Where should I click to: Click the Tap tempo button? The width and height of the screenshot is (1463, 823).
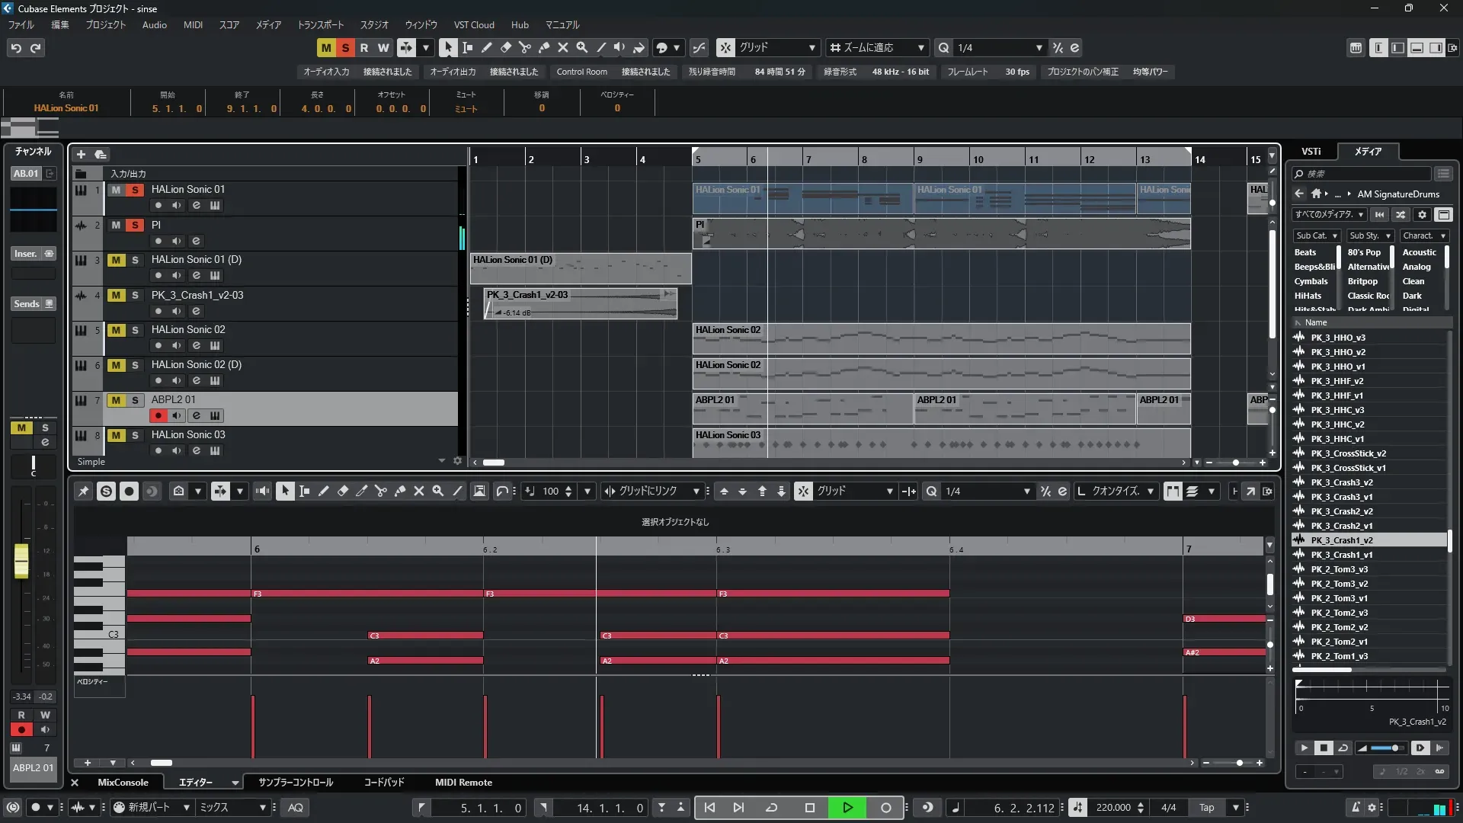[1206, 807]
